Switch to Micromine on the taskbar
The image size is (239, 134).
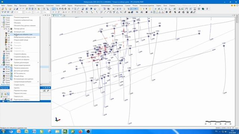65,131
